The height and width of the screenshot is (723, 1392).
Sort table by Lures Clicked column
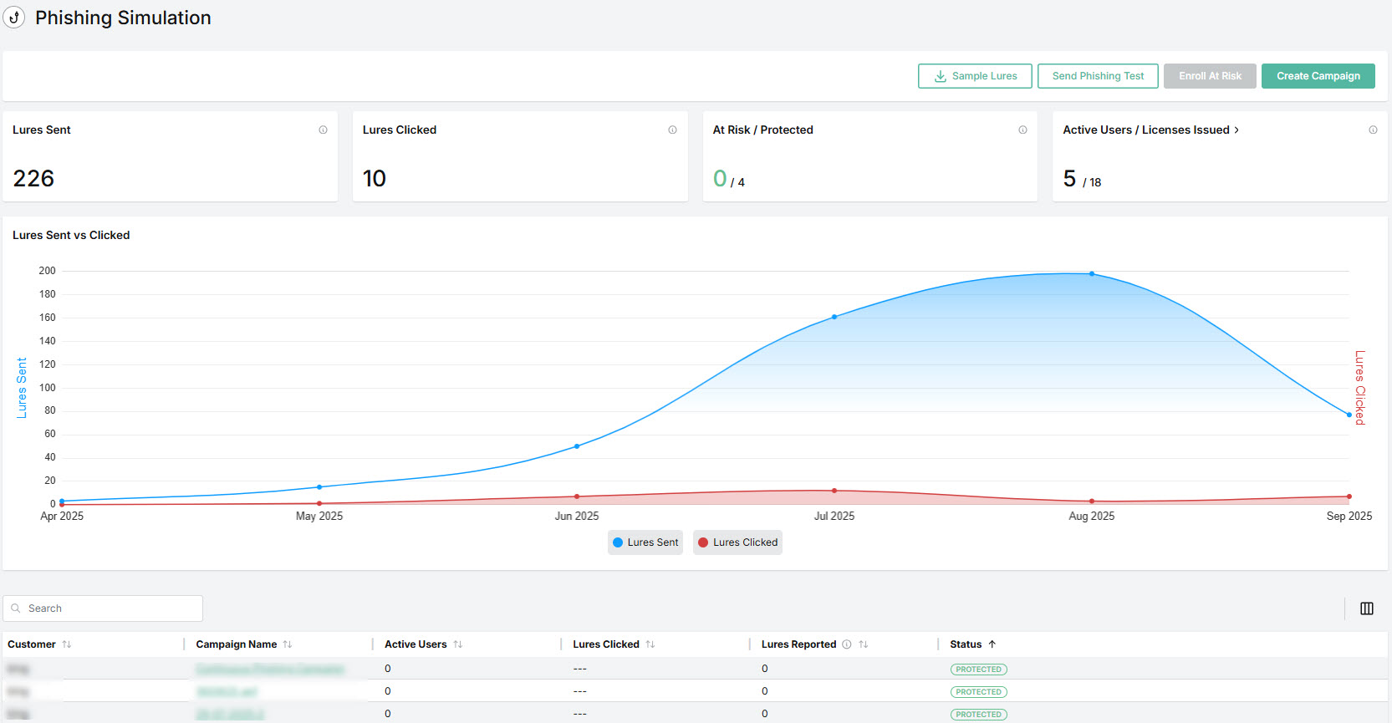pos(650,644)
